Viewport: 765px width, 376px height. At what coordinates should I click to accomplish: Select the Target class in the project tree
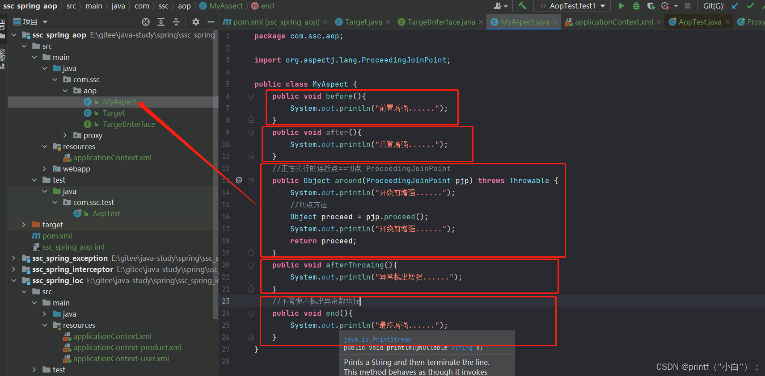pos(114,113)
